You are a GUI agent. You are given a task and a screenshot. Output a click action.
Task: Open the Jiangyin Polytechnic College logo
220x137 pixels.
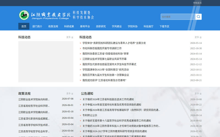45,15
